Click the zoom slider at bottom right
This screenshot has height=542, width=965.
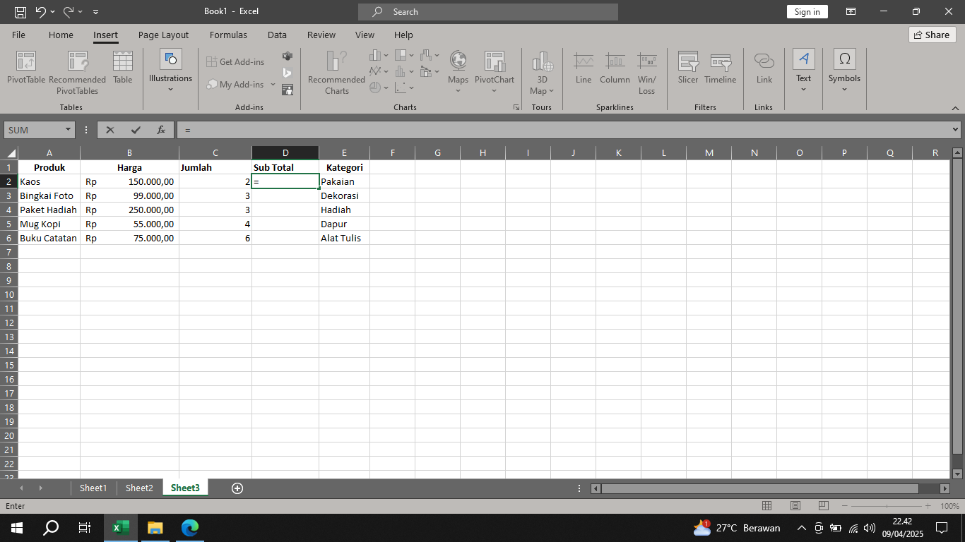click(886, 505)
